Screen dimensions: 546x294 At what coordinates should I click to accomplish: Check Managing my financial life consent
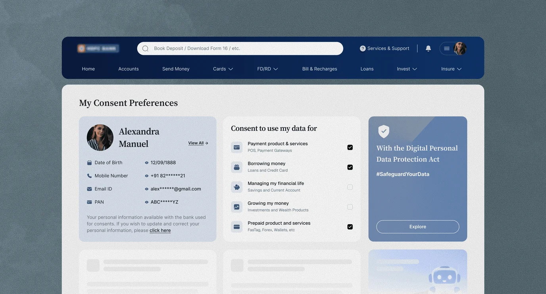pos(350,187)
